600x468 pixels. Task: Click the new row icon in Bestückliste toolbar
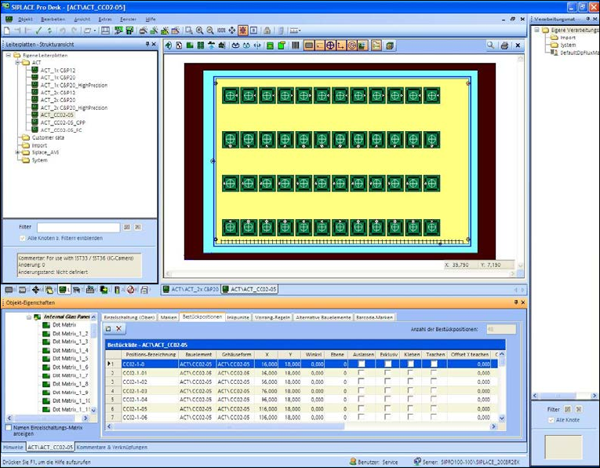[108, 328]
